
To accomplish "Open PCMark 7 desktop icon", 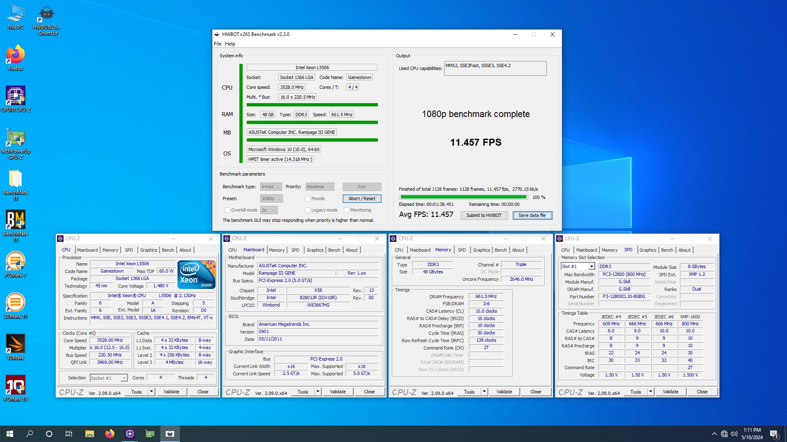I will 15,264.
